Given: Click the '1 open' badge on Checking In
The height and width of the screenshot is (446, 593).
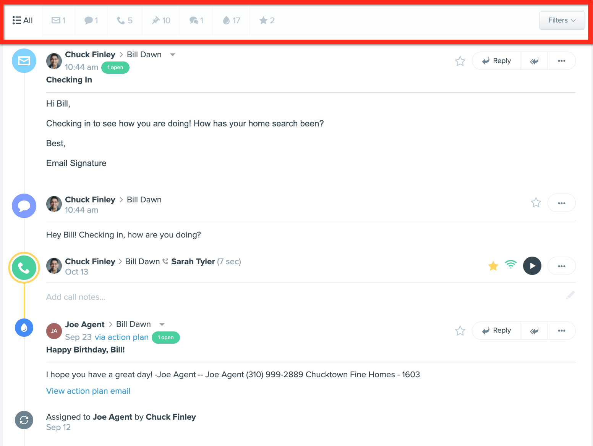Looking at the screenshot, I should (x=115, y=68).
